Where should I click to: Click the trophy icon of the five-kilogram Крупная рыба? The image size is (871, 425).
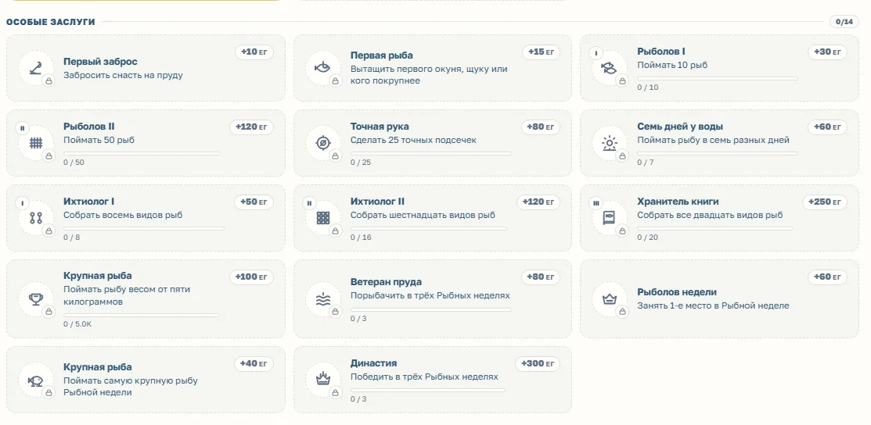pyautogui.click(x=35, y=299)
